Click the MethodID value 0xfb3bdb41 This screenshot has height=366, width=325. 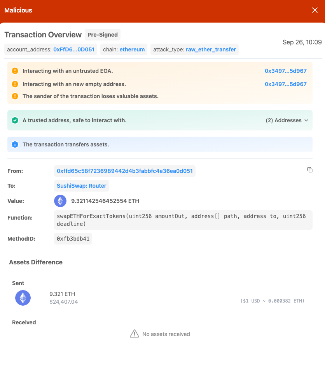(x=73, y=239)
